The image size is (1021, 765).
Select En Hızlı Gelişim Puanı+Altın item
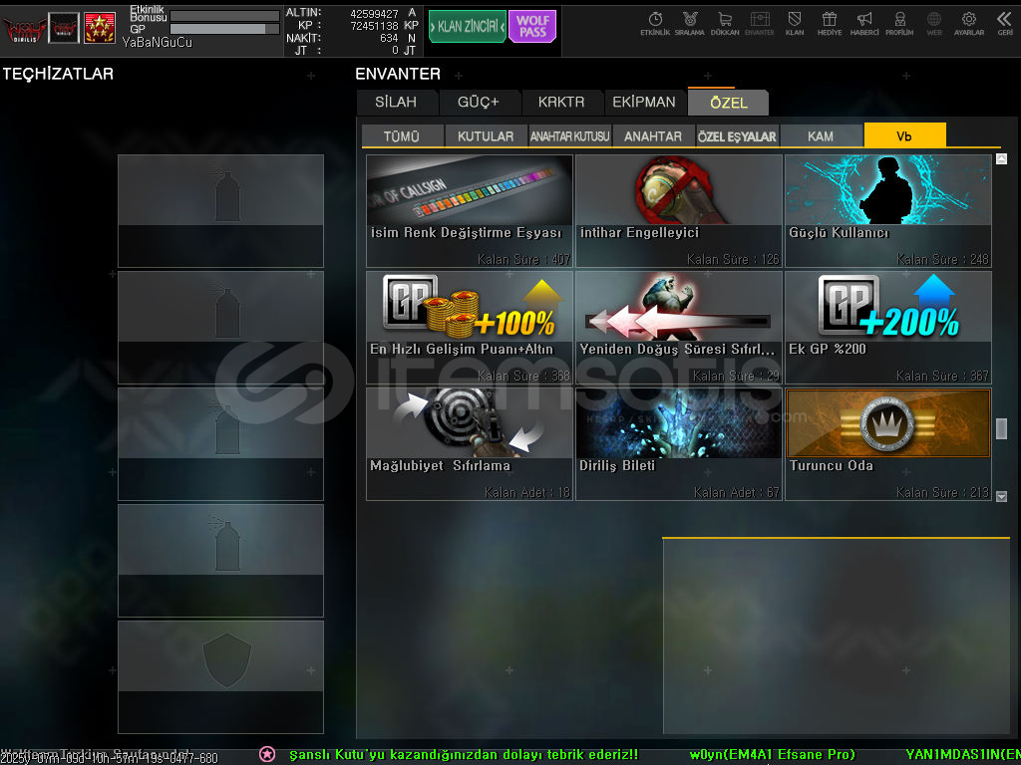(x=470, y=327)
